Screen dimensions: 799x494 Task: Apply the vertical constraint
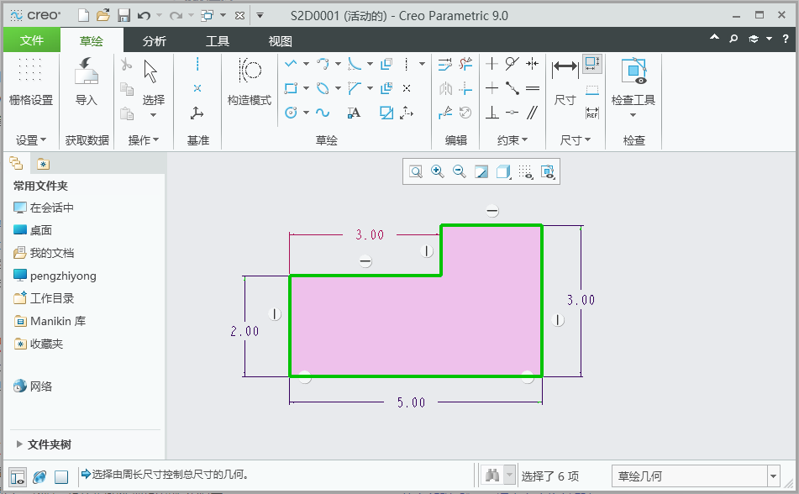coord(491,64)
